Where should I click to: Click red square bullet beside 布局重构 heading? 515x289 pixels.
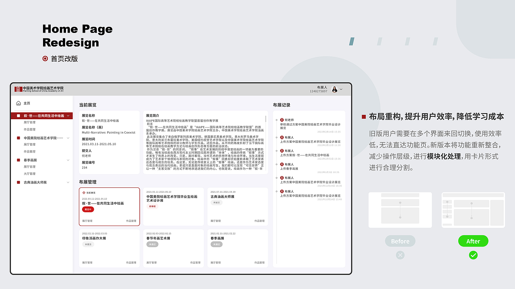[x=364, y=117]
